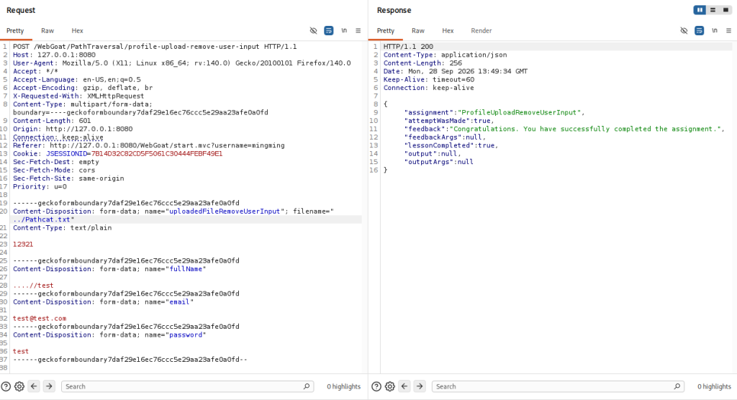Open Response search help icon
This screenshot has height=400, width=737.
(376, 386)
